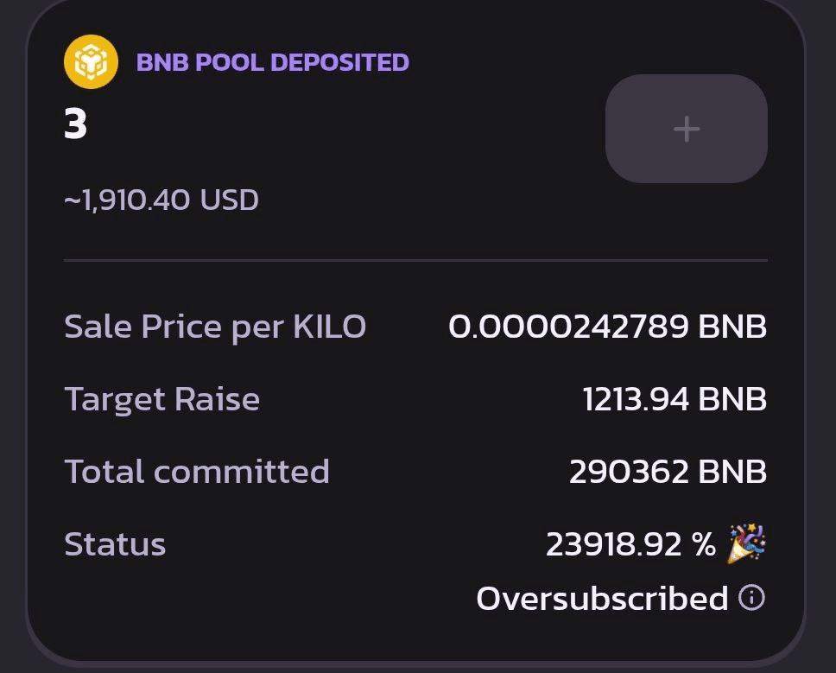Viewport: 836px width, 673px height.
Task: Select the 0.0000242789 BNB price value
Action: coord(607,327)
